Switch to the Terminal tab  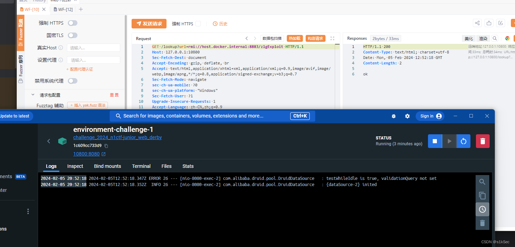tap(141, 166)
